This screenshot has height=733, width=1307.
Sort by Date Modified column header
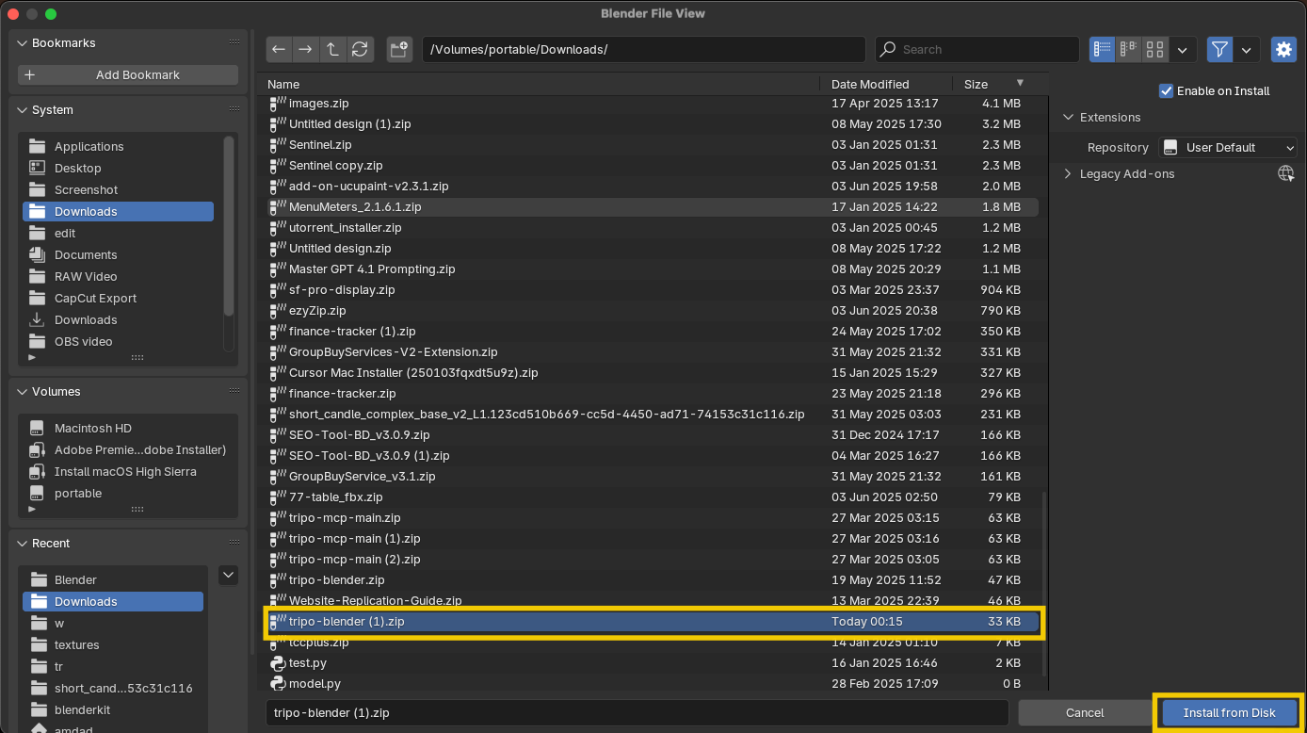pos(887,84)
